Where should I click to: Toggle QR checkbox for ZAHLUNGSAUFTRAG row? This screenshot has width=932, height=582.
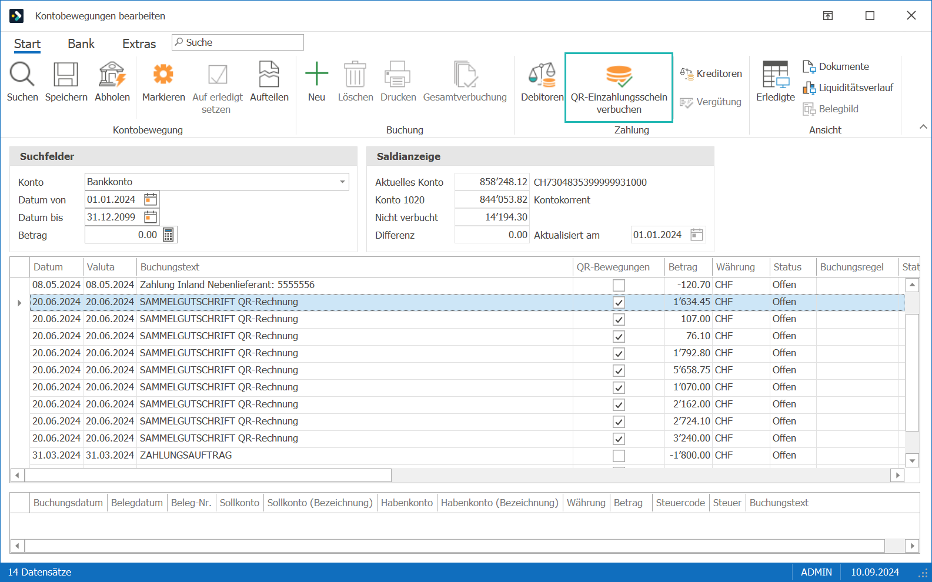pyautogui.click(x=619, y=456)
